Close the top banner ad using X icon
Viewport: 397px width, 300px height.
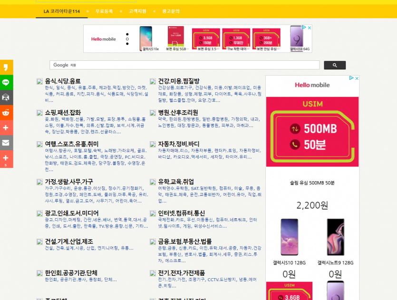[309, 28]
